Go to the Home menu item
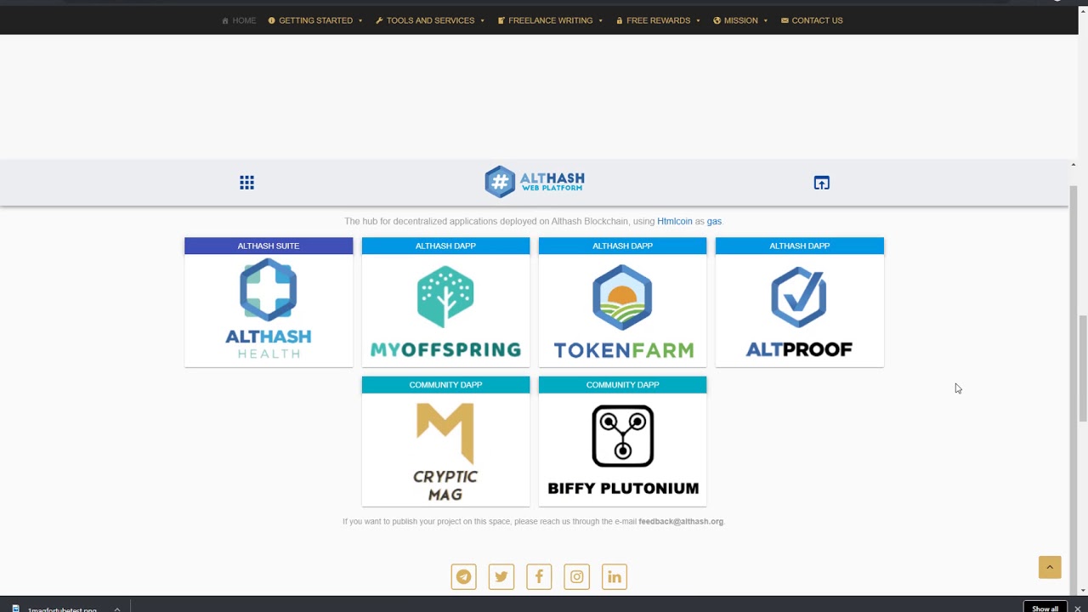The height and width of the screenshot is (612, 1088). point(239,20)
